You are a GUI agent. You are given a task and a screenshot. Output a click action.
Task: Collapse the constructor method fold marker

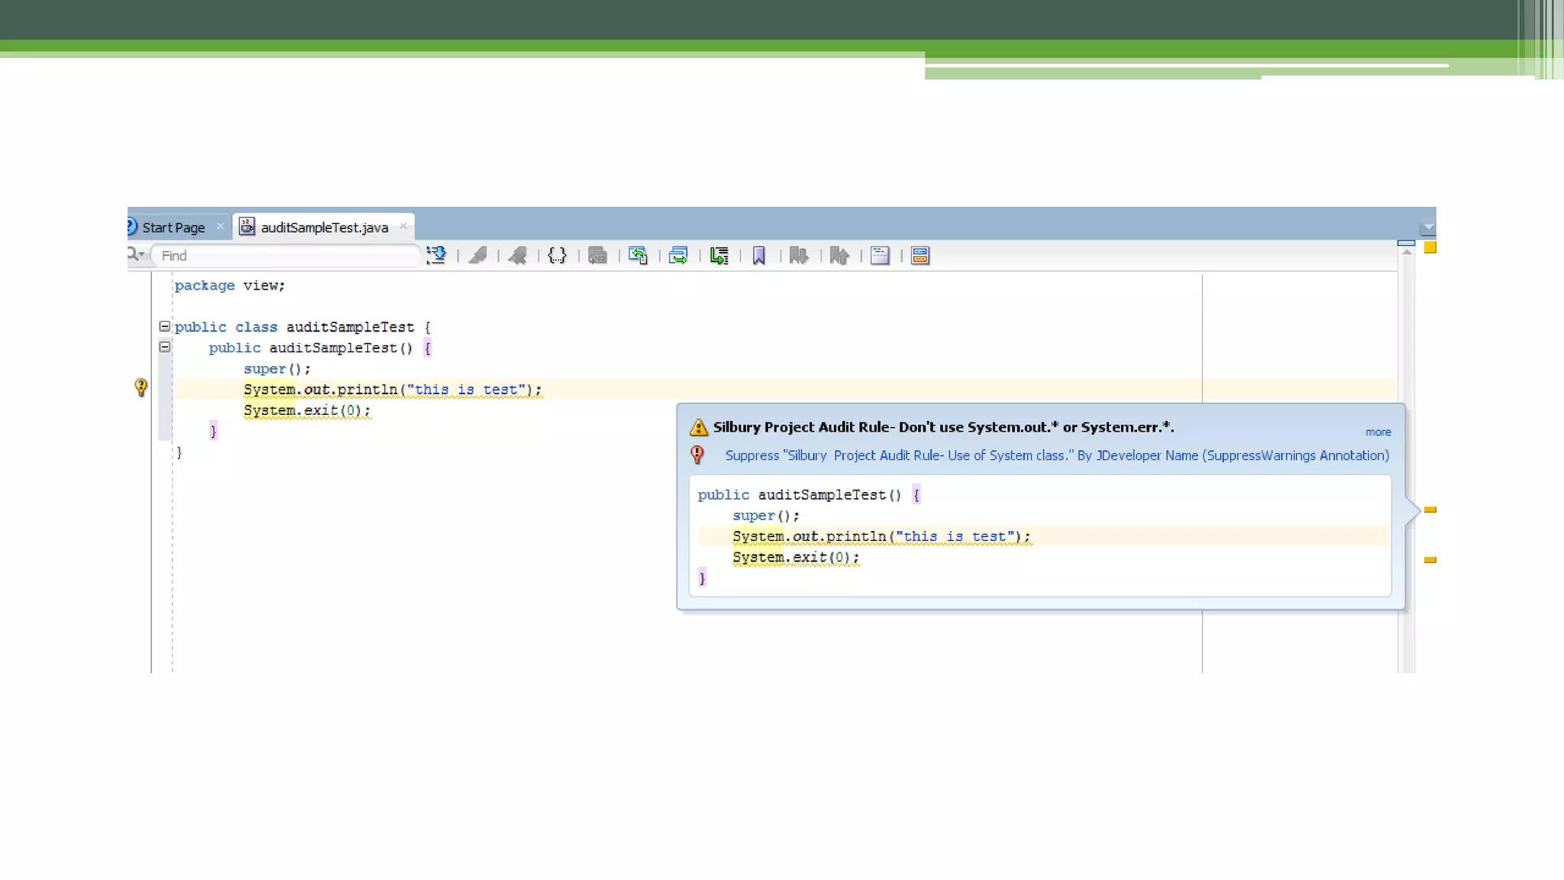tap(164, 347)
